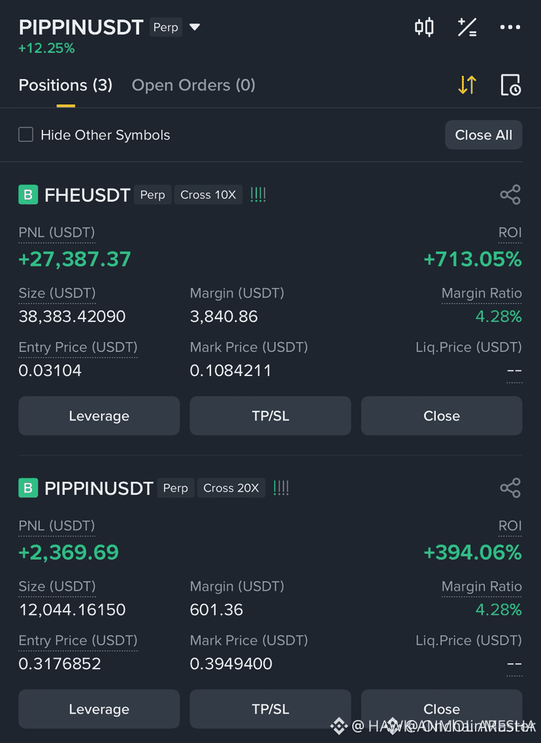Open the calculator plus-minus icon
Screen dimensions: 541x743
point(467,27)
